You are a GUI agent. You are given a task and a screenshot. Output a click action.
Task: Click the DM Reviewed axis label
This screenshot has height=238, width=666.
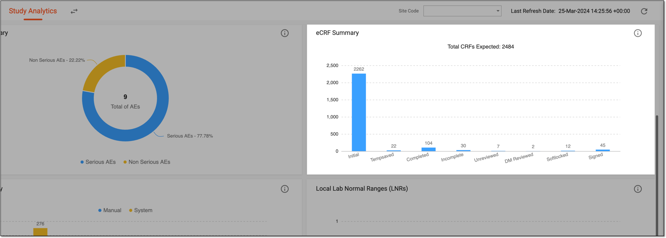[x=519, y=158]
